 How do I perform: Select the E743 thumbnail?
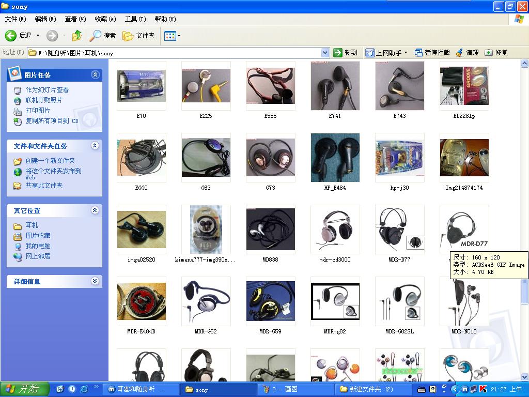pos(399,86)
